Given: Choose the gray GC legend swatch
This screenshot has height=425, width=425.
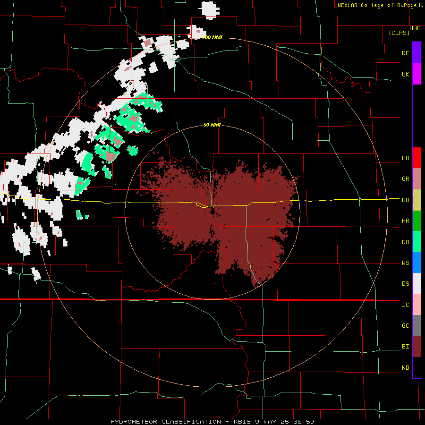Looking at the screenshot, I should point(417,325).
